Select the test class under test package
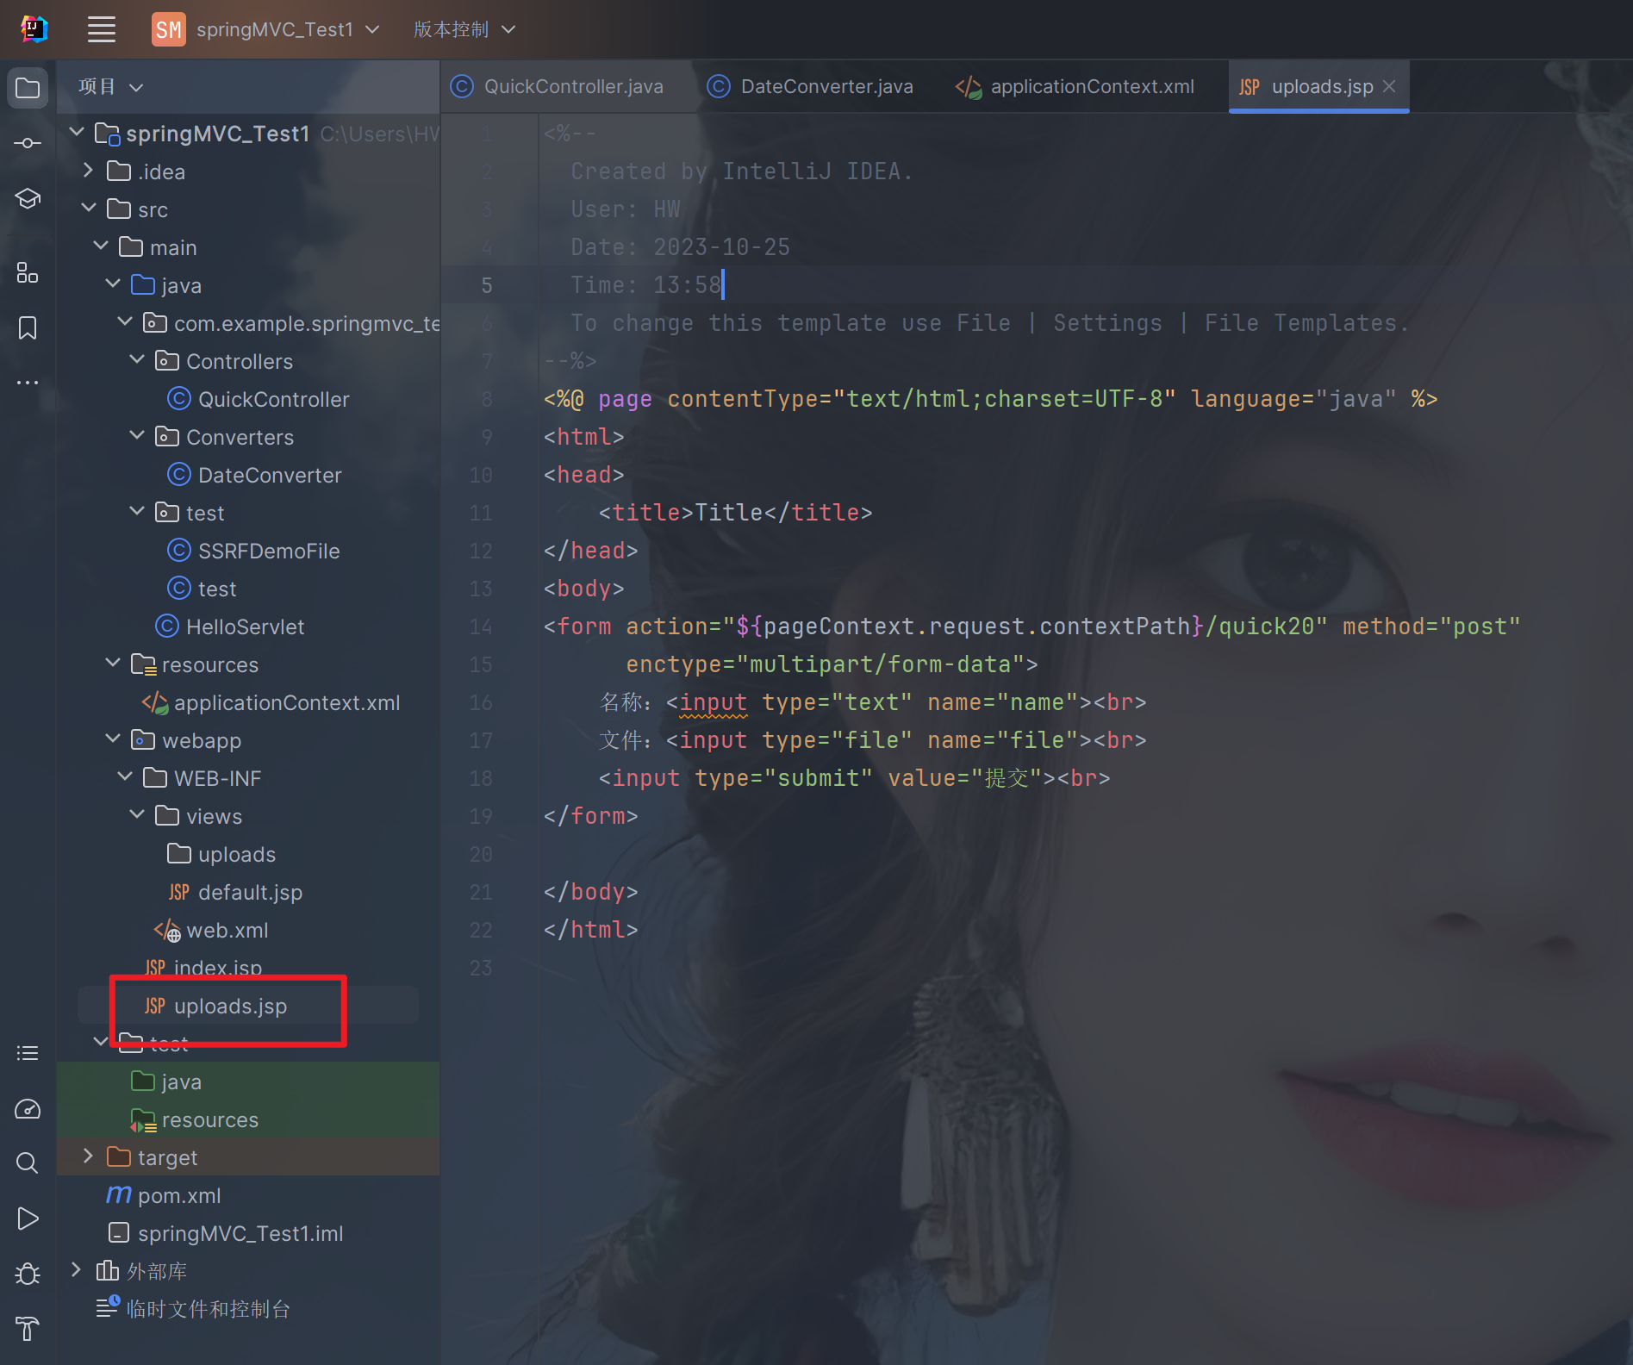The height and width of the screenshot is (1365, 1633). tap(202, 589)
